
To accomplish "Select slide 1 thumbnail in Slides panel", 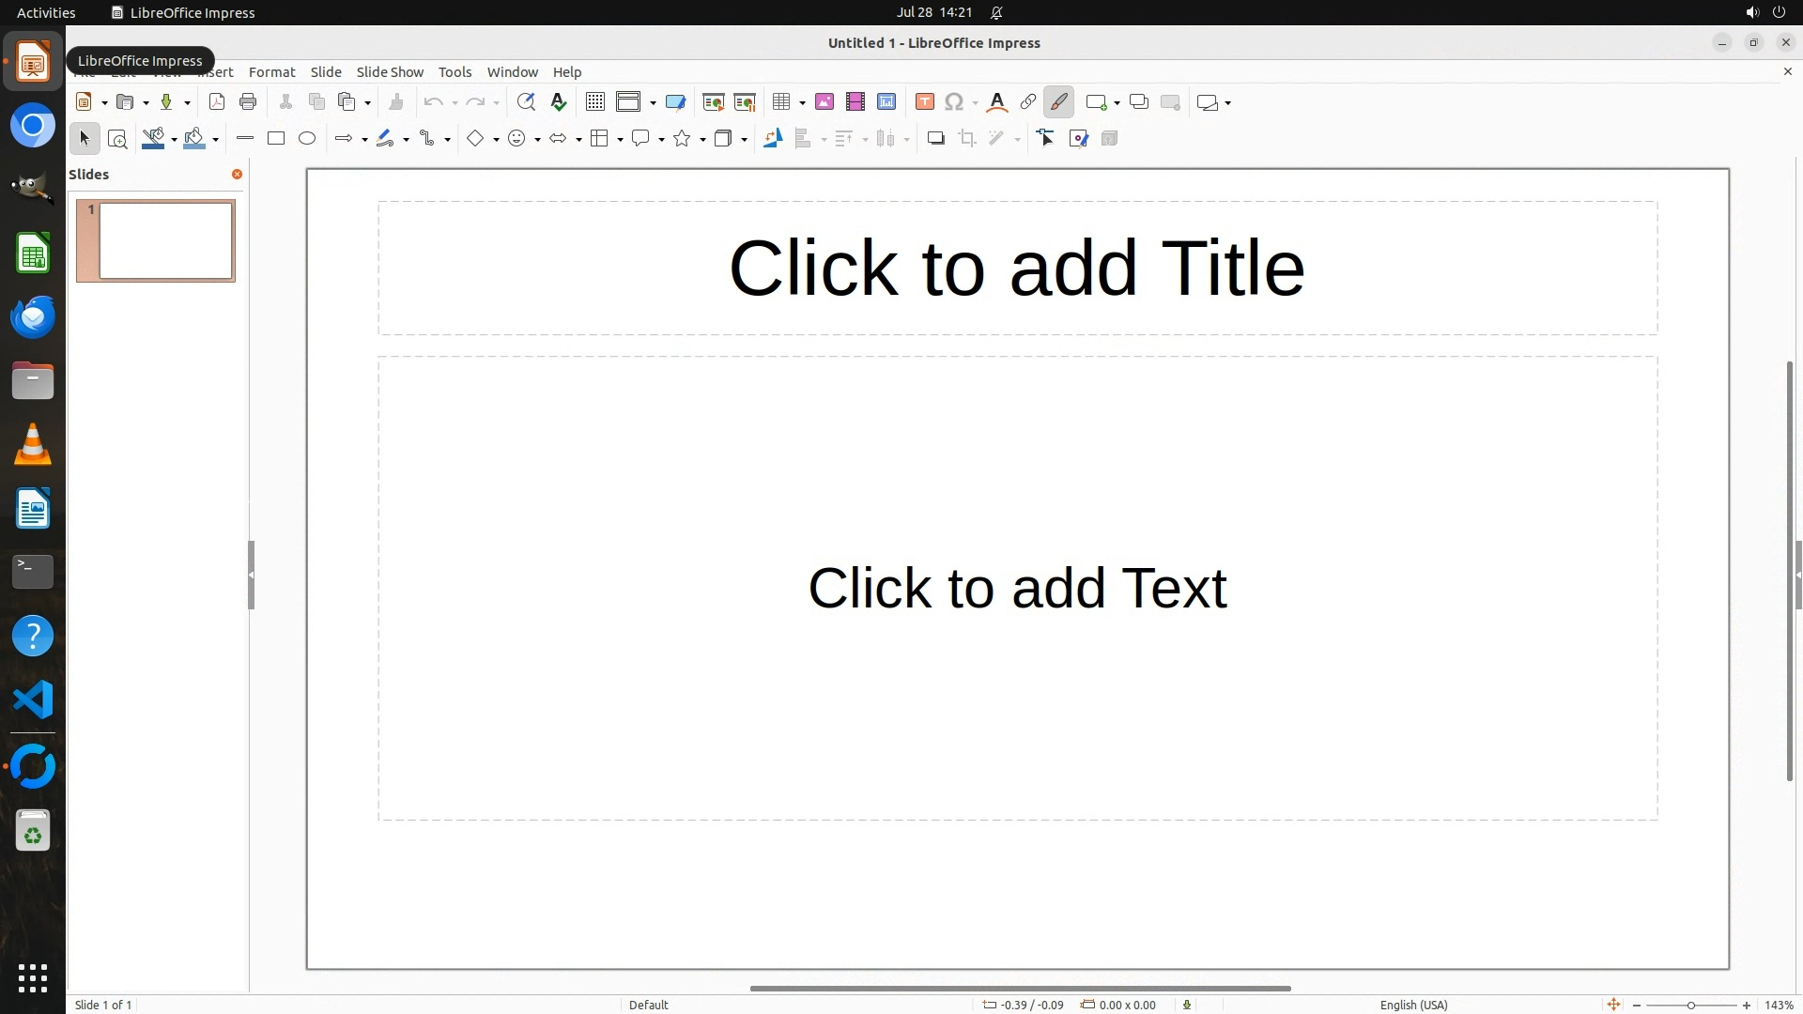I will (x=165, y=240).
